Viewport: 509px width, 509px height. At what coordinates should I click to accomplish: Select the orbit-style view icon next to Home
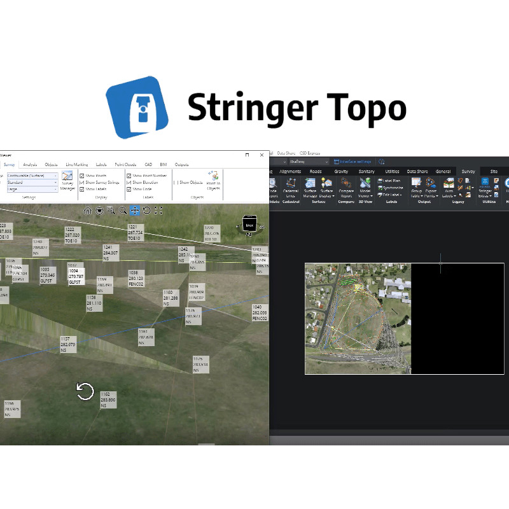[99, 211]
